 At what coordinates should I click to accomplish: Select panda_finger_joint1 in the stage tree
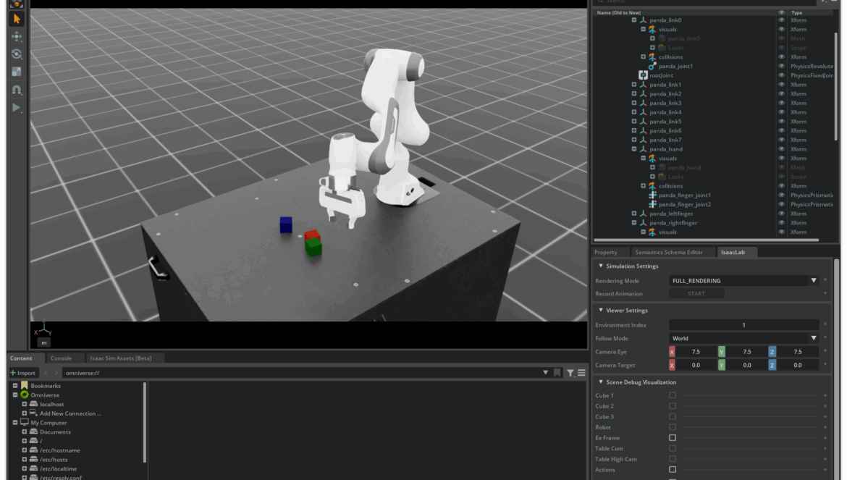click(x=684, y=195)
